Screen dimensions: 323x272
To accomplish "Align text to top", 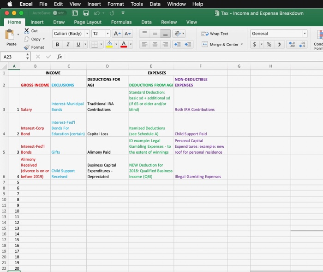I will [x=144, y=34].
